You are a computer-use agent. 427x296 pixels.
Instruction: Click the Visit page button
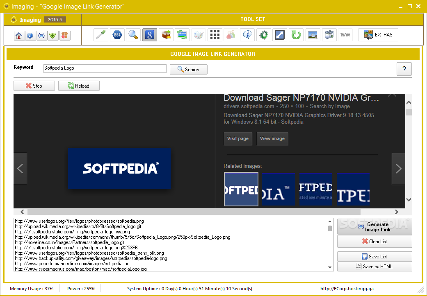coord(238,139)
